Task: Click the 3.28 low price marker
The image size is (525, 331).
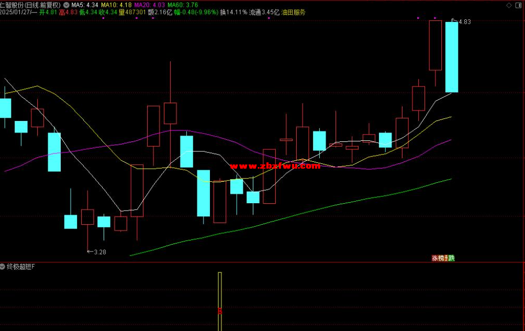Action: click(x=100, y=252)
